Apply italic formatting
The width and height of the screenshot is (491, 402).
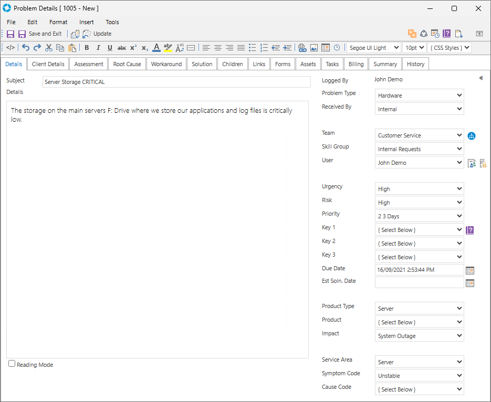point(98,48)
